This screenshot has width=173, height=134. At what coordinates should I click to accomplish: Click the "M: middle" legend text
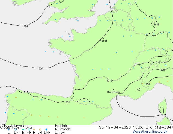[63, 129]
